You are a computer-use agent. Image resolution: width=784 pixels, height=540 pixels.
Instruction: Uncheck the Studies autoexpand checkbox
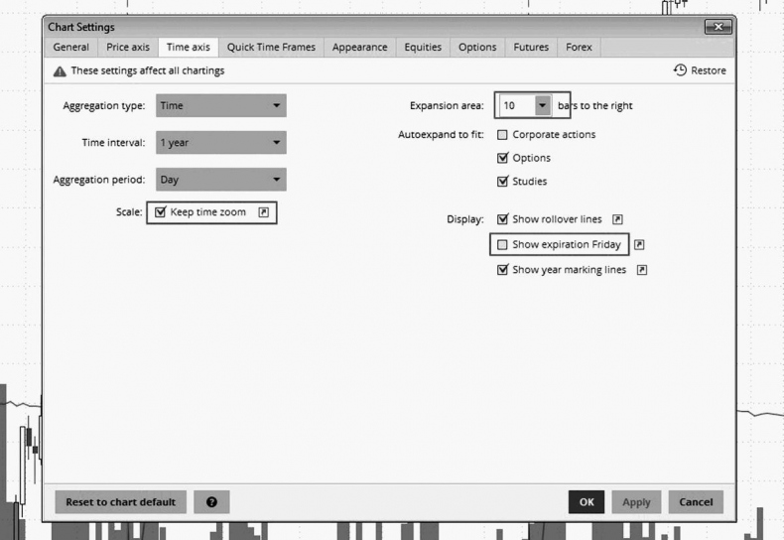pos(502,182)
